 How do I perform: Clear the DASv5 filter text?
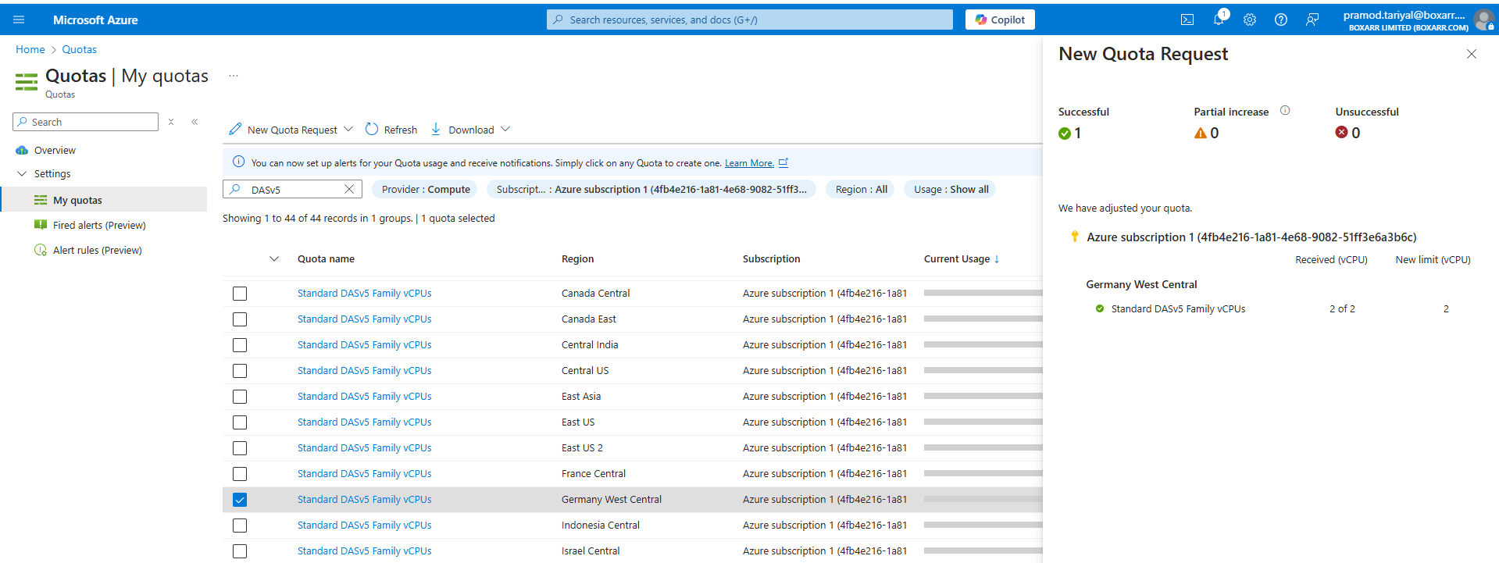pyautogui.click(x=349, y=189)
